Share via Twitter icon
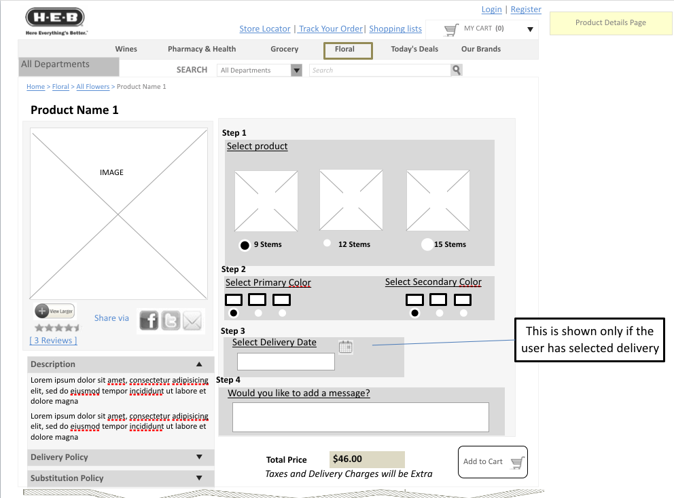 171,321
